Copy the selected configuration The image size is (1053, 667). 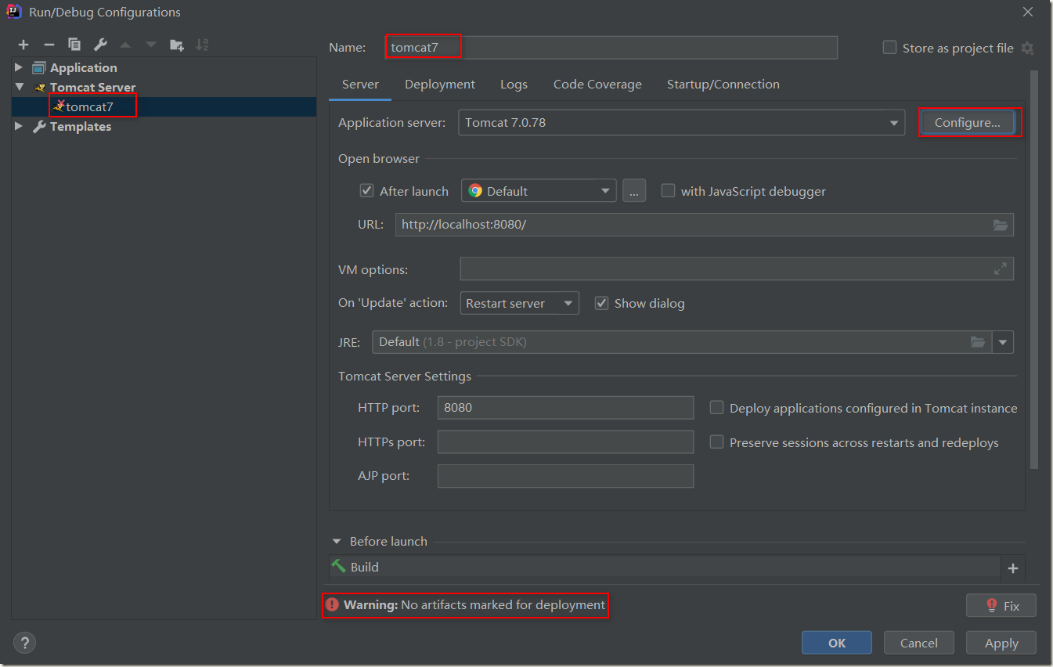pos(74,45)
